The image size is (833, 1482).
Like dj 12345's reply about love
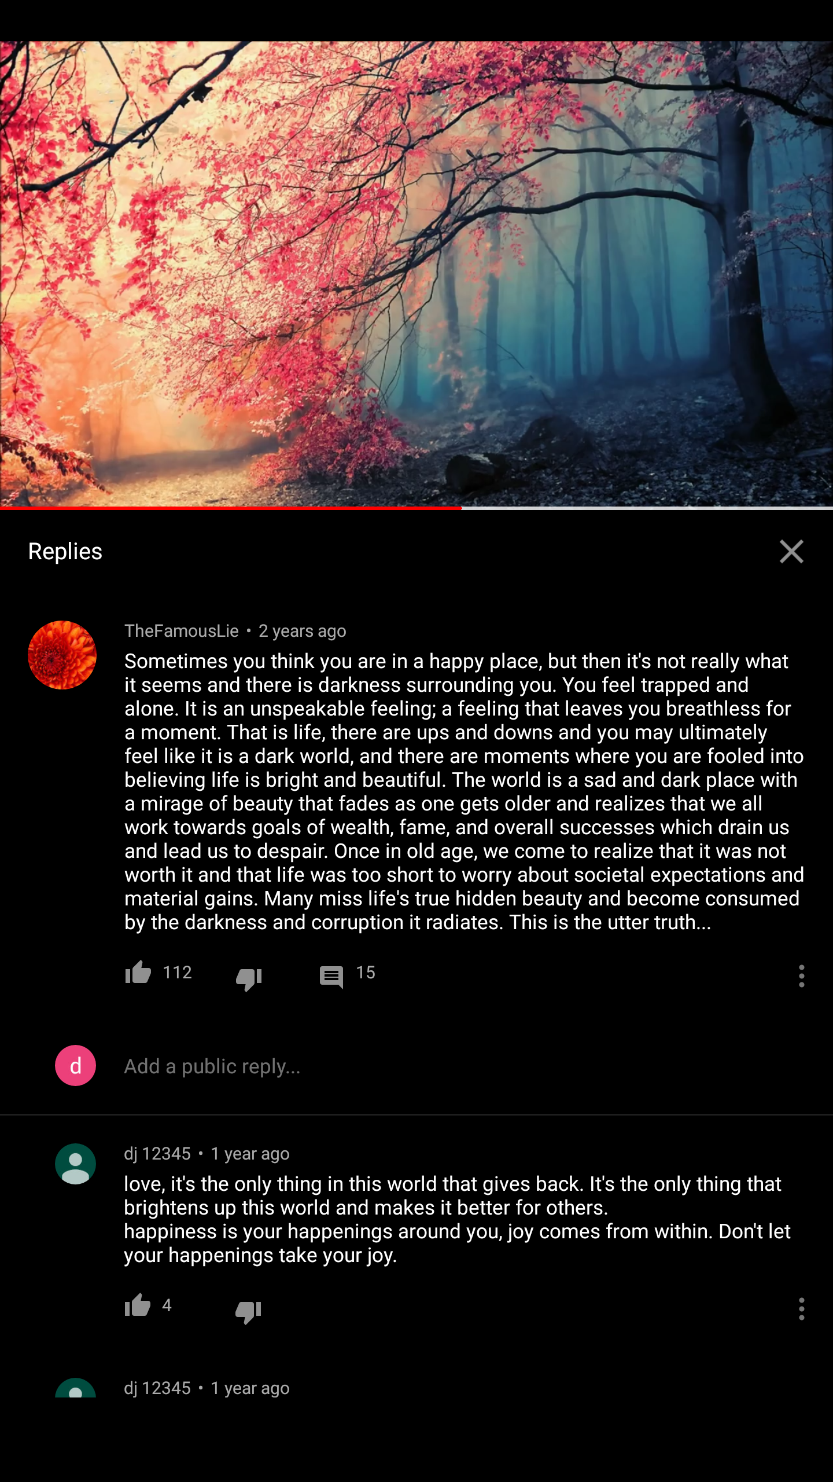point(138,1306)
